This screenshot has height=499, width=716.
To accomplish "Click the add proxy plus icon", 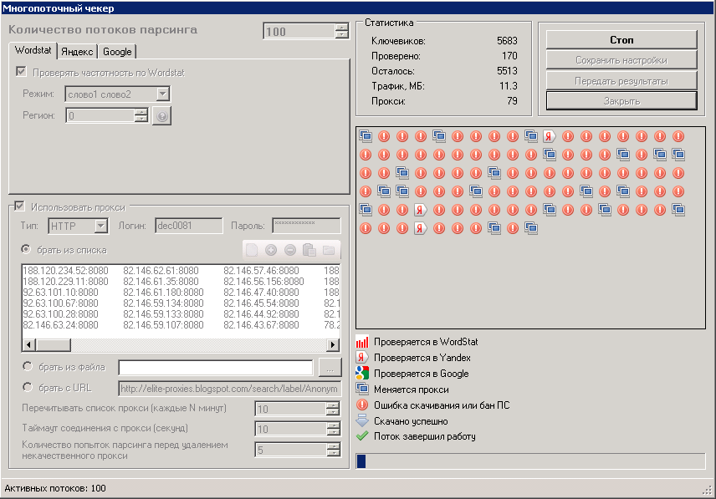I will pos(271,250).
